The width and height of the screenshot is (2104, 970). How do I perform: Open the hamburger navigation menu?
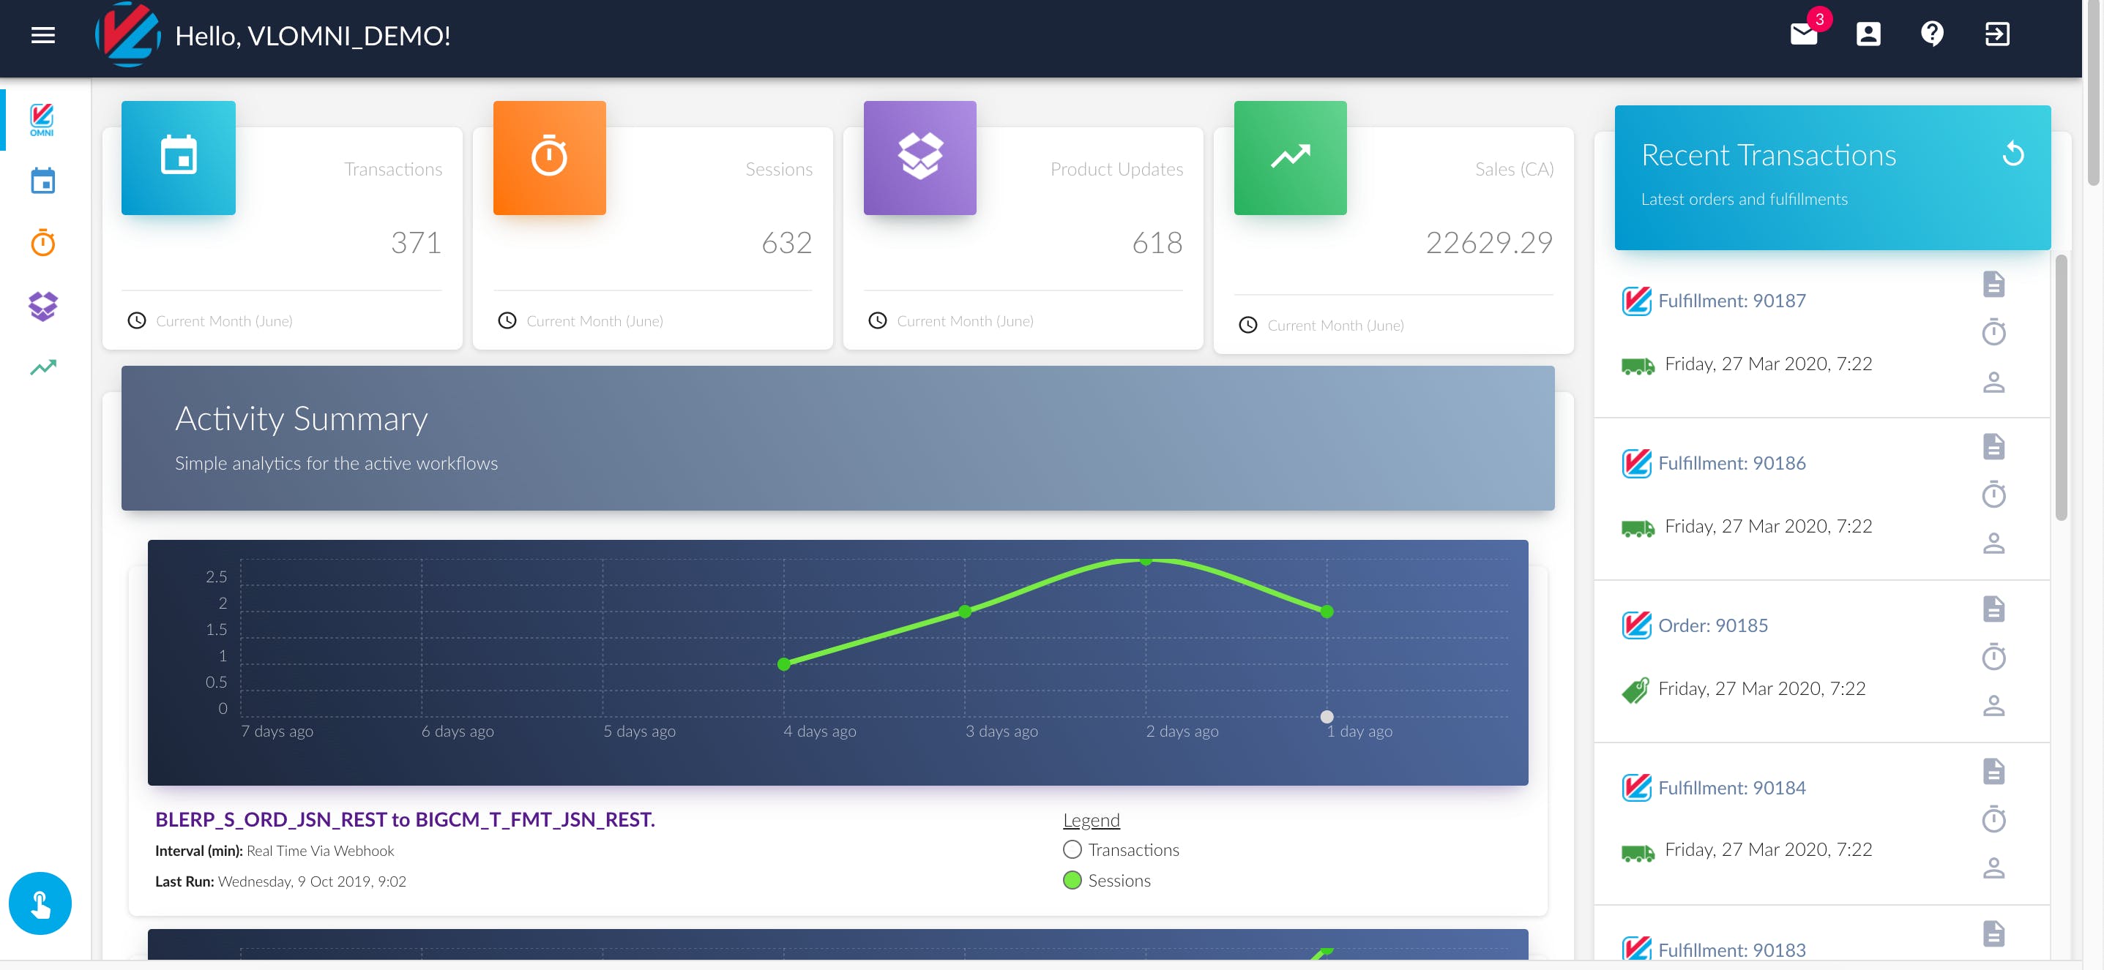[x=42, y=35]
